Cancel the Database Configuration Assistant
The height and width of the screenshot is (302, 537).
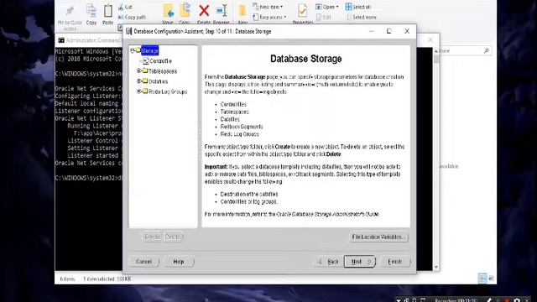143,262
